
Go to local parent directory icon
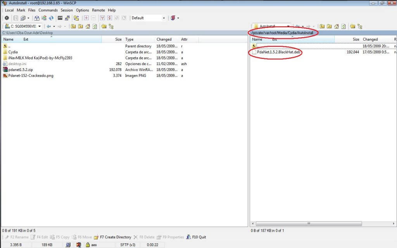tap(73, 26)
